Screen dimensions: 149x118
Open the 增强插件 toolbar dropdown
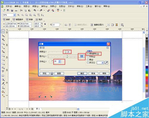18,19
